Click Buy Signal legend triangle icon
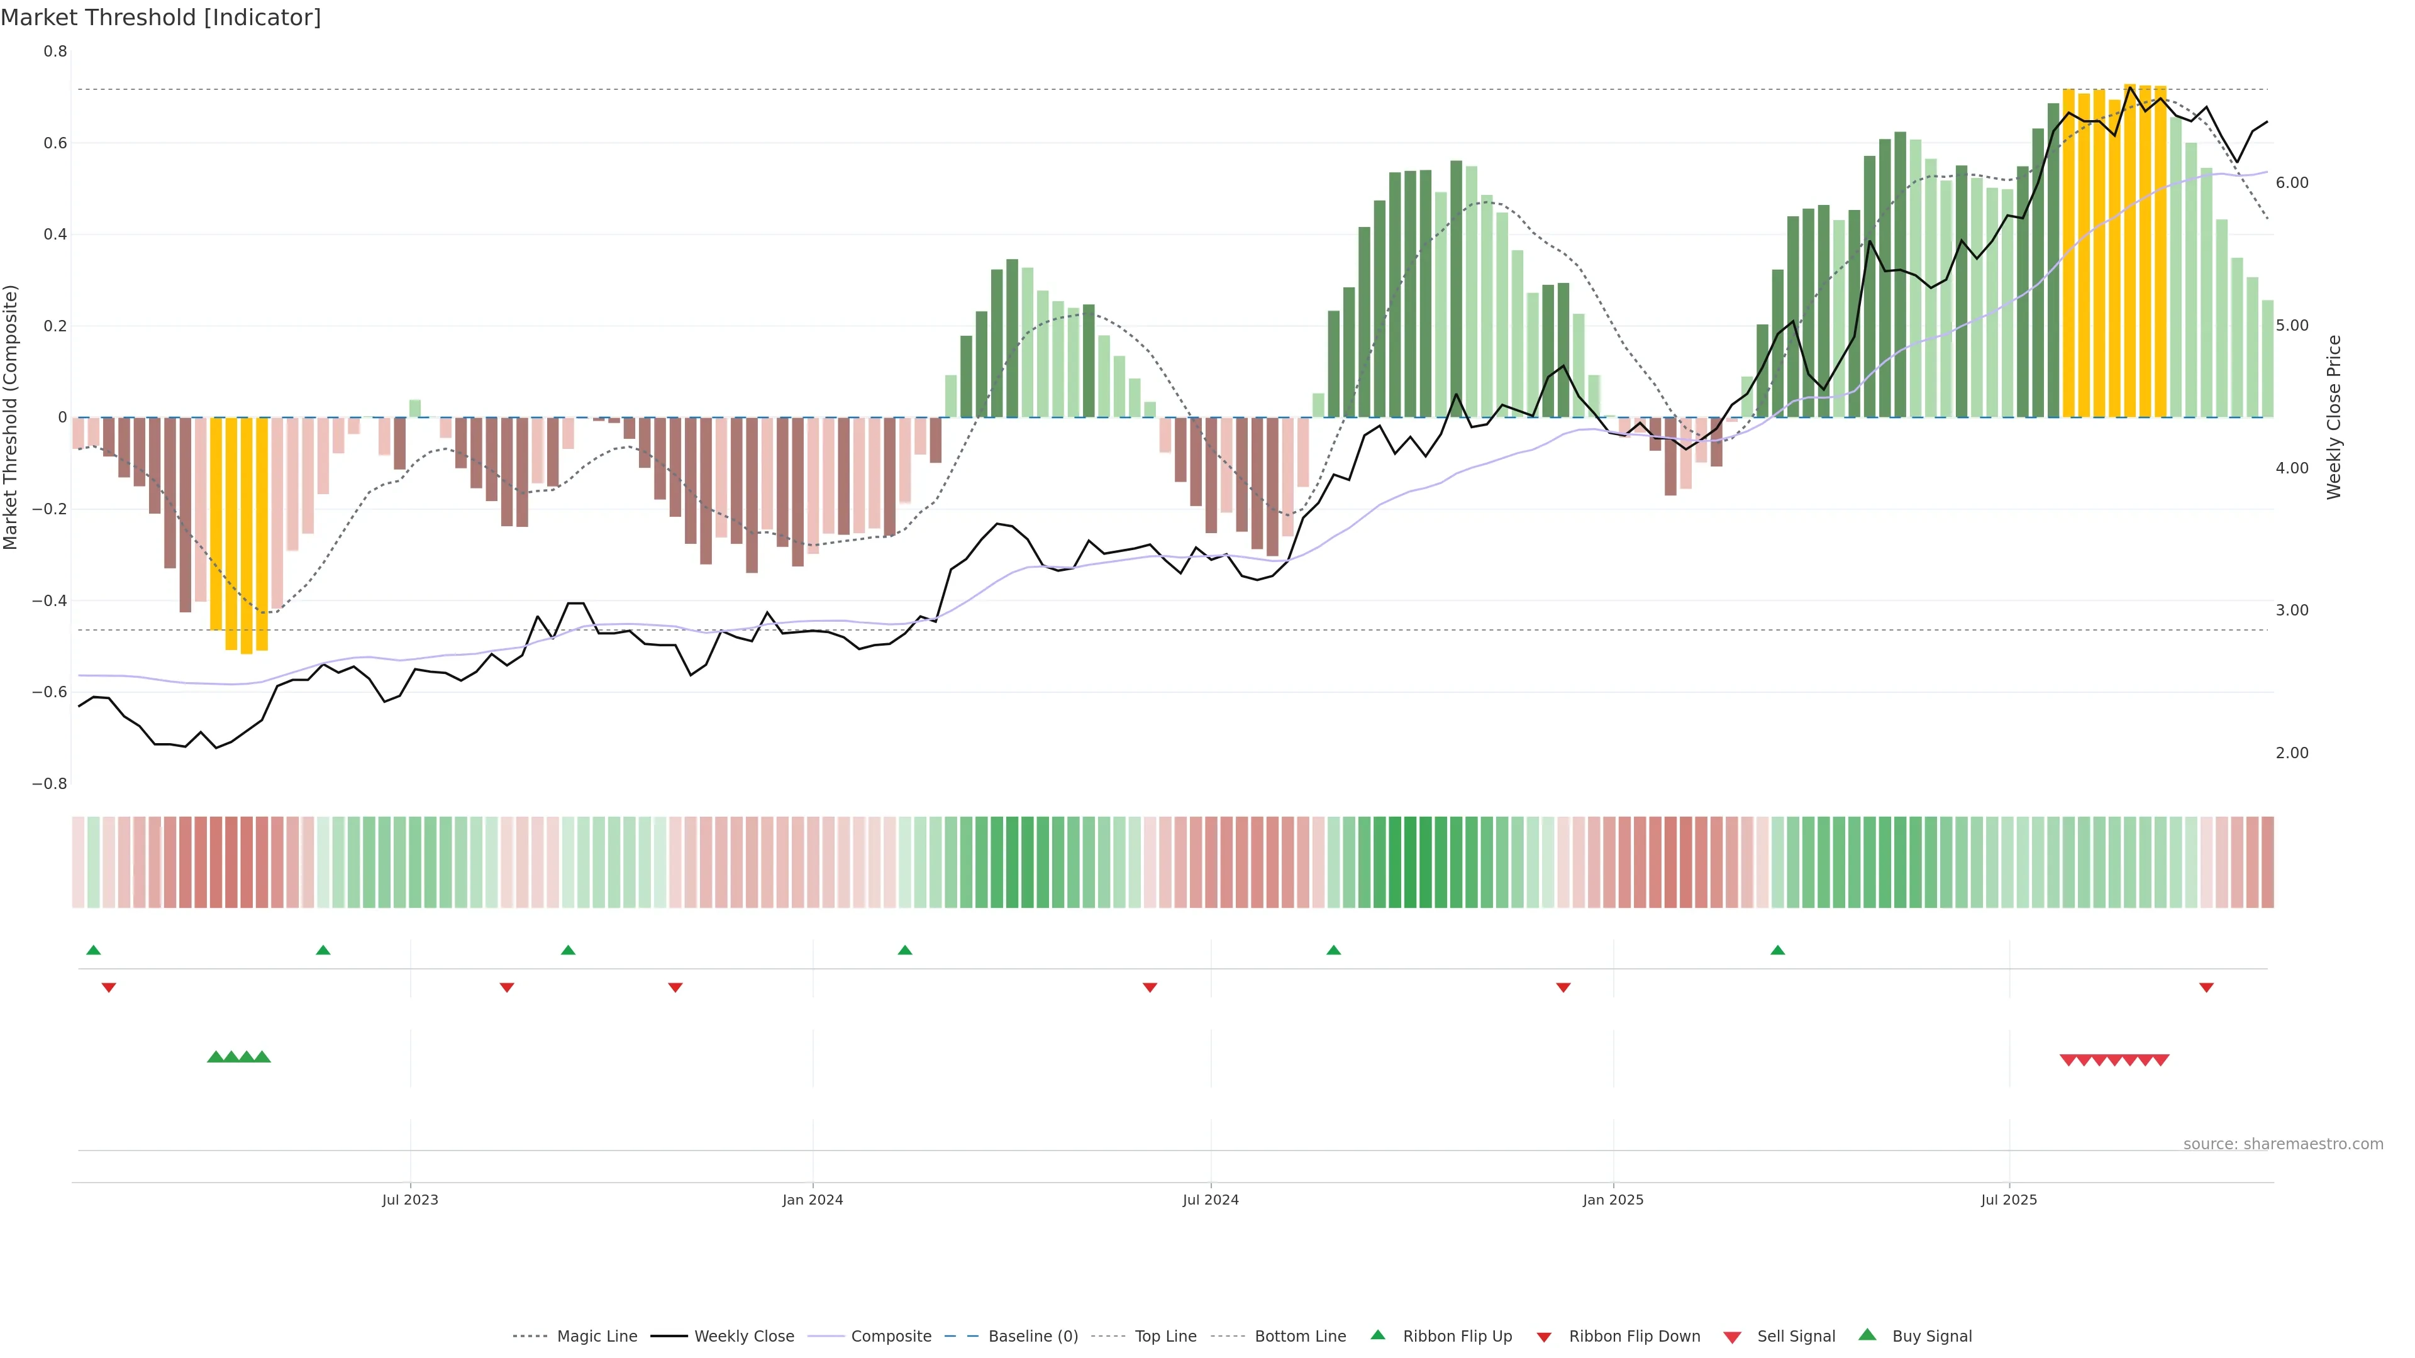Image resolution: width=2415 pixels, height=1358 pixels. (x=1867, y=1335)
